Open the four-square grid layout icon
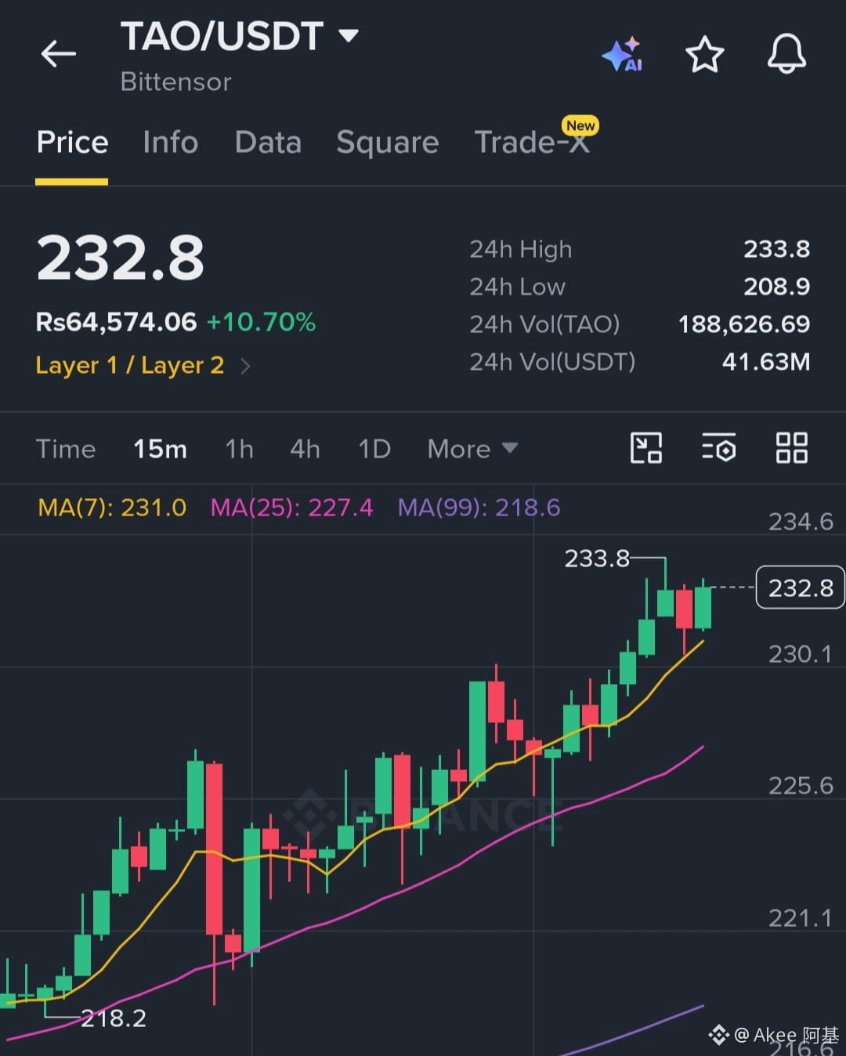This screenshot has height=1056, width=846. [791, 448]
